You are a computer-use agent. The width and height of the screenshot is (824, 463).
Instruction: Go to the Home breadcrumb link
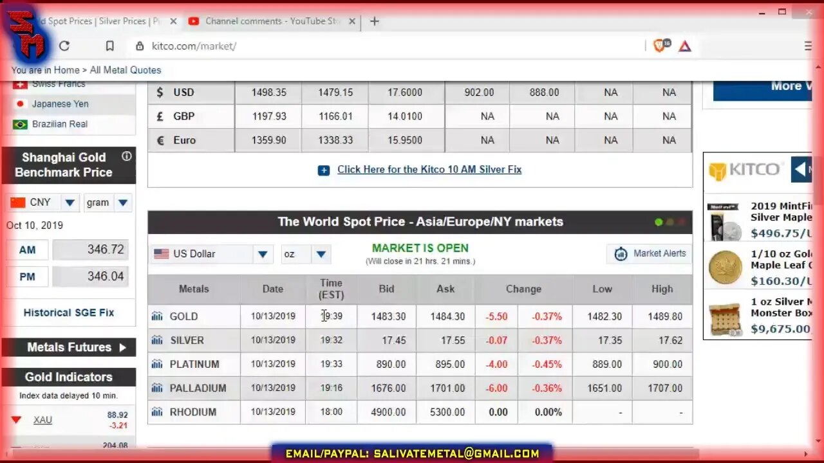click(x=66, y=70)
